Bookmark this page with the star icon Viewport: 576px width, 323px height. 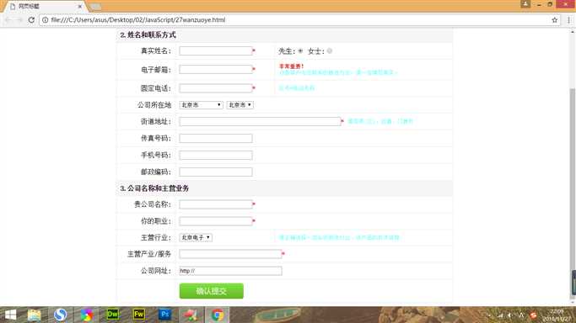[x=554, y=20]
